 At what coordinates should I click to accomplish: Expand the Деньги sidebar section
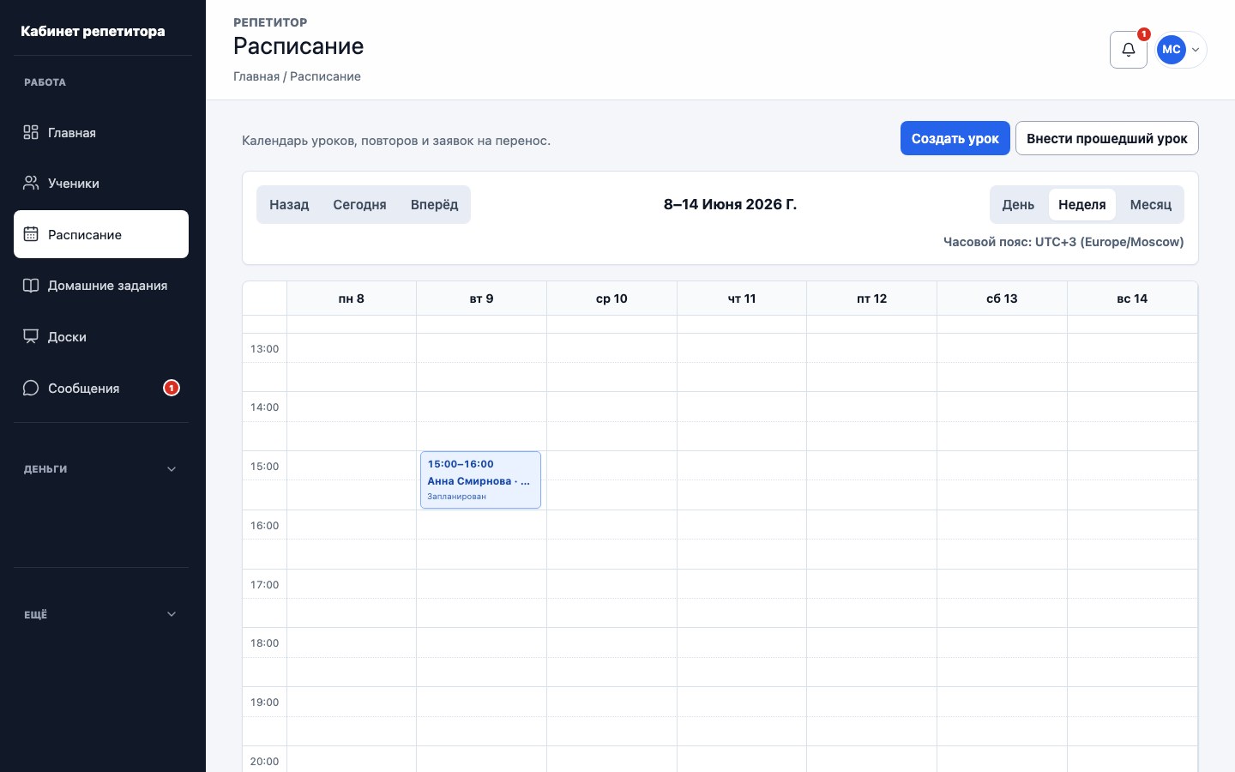pyautogui.click(x=101, y=469)
